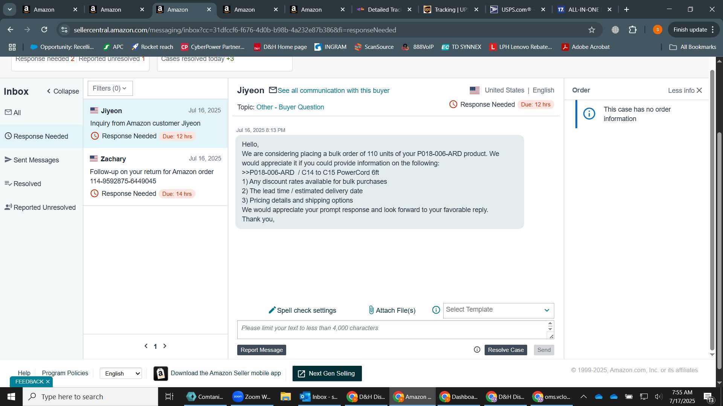Click the browser back arrow

tap(10, 30)
